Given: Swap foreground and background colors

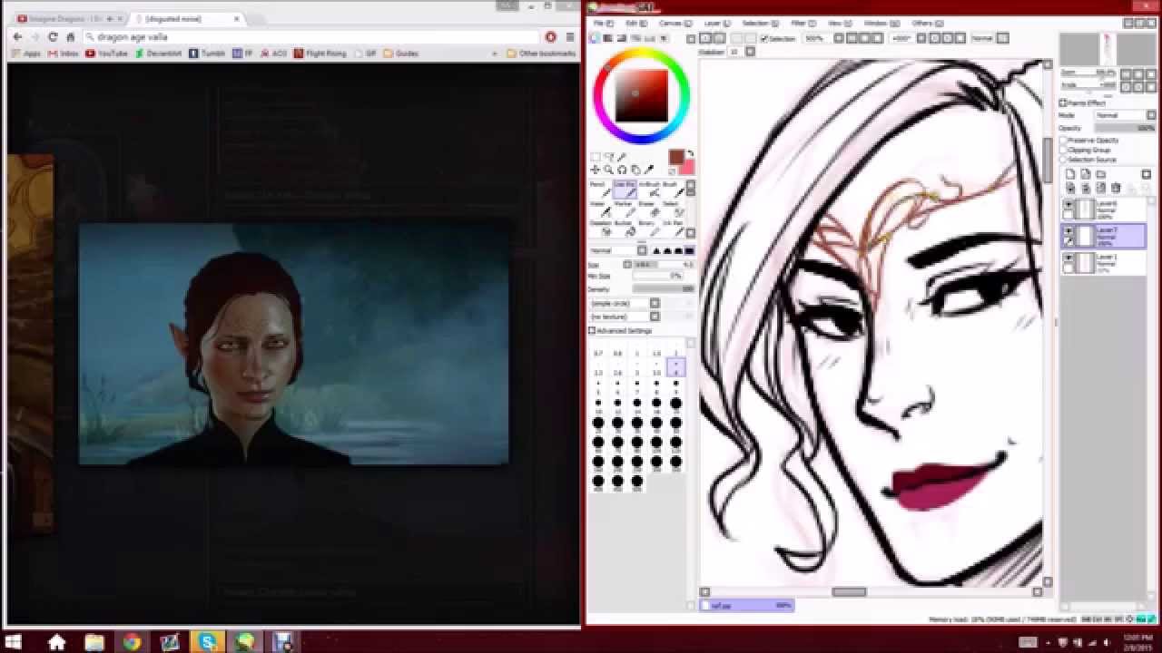Looking at the screenshot, I should point(690,154).
